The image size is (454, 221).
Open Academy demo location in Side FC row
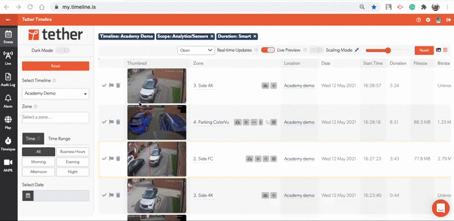click(x=299, y=159)
